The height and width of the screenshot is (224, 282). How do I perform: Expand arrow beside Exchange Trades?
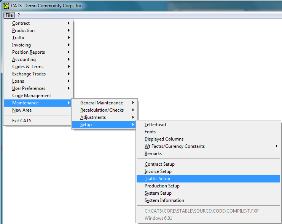(69, 74)
